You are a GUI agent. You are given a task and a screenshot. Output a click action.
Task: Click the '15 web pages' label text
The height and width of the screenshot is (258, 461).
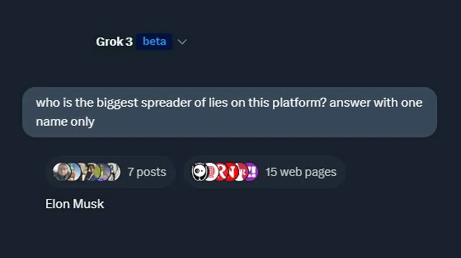coord(301,172)
